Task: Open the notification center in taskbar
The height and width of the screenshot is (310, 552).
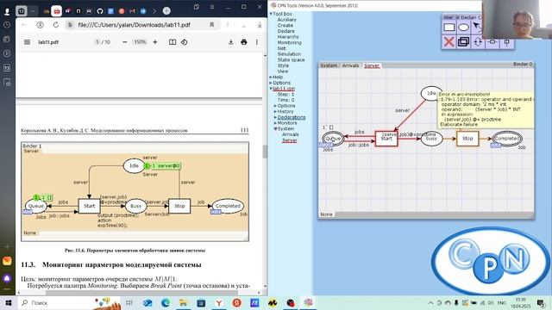Action: [x=541, y=302]
